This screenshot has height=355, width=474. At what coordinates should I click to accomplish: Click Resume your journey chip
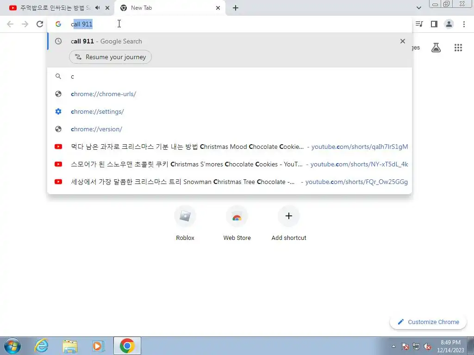110,57
